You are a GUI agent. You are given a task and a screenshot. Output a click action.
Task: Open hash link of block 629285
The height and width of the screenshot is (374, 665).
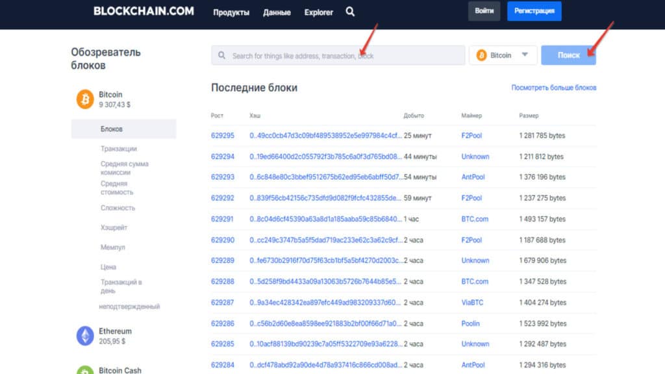click(x=326, y=344)
